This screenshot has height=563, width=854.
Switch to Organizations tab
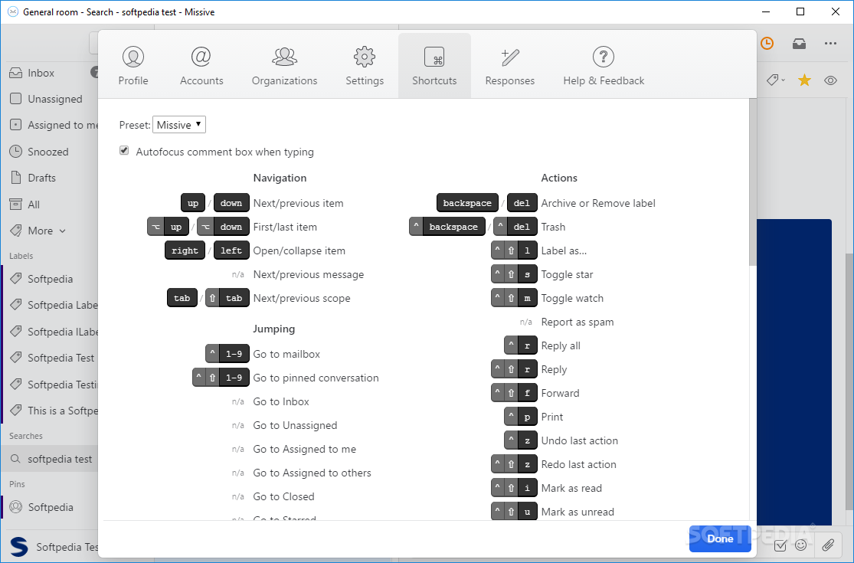(x=284, y=66)
